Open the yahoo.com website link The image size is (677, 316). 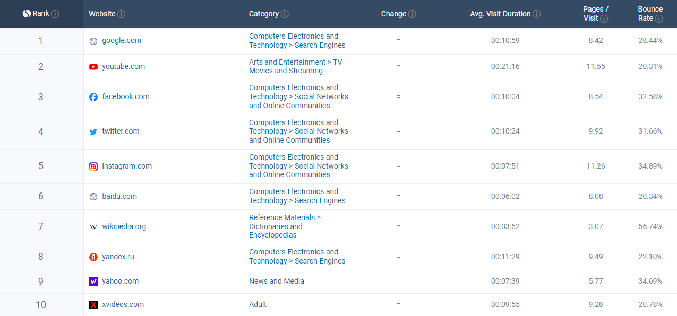(121, 282)
